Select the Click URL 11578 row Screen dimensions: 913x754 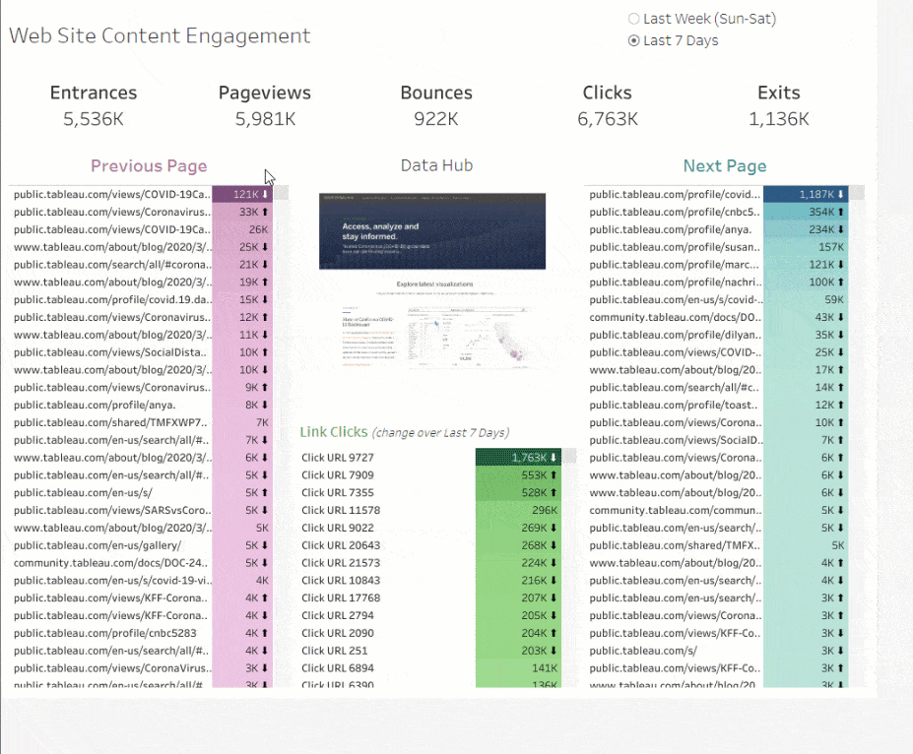tap(341, 510)
